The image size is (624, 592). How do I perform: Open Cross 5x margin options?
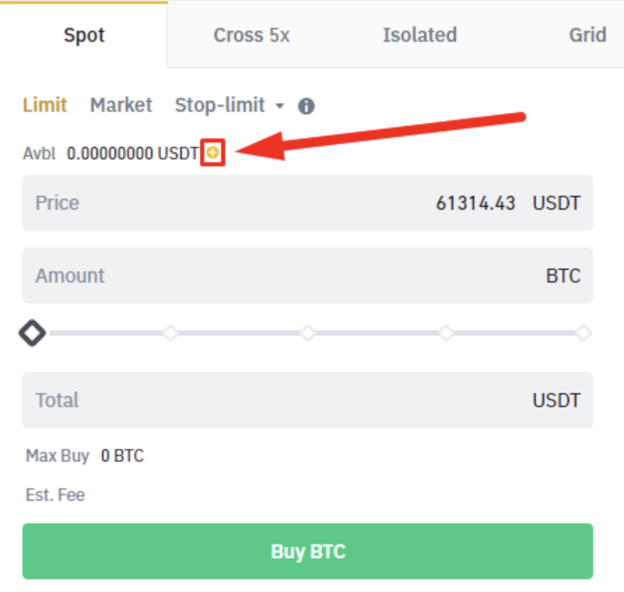point(251,35)
